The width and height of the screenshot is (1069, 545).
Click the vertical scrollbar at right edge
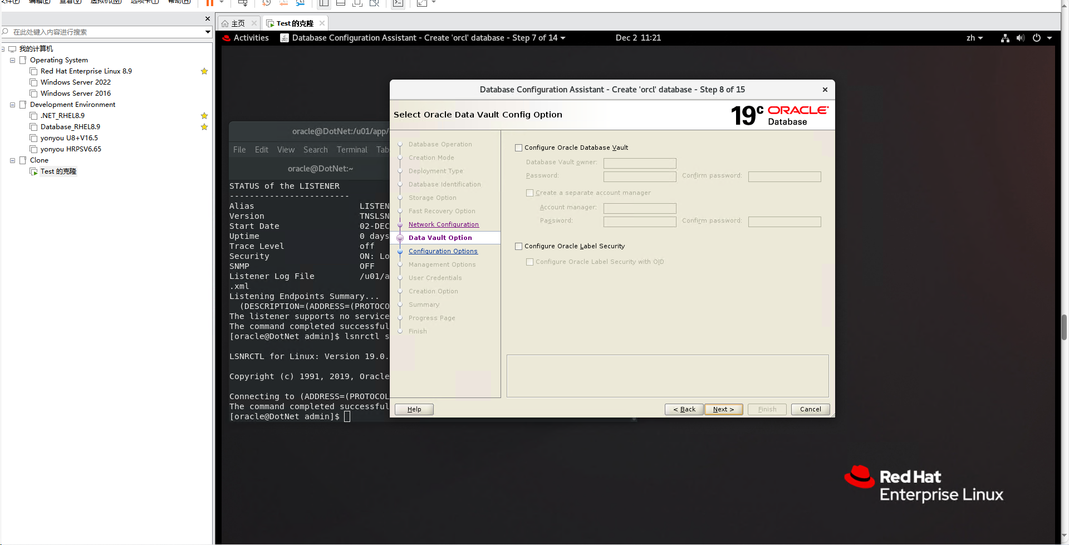tap(1065, 328)
